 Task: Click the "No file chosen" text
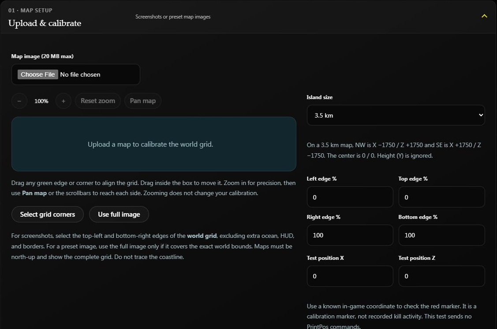(80, 75)
